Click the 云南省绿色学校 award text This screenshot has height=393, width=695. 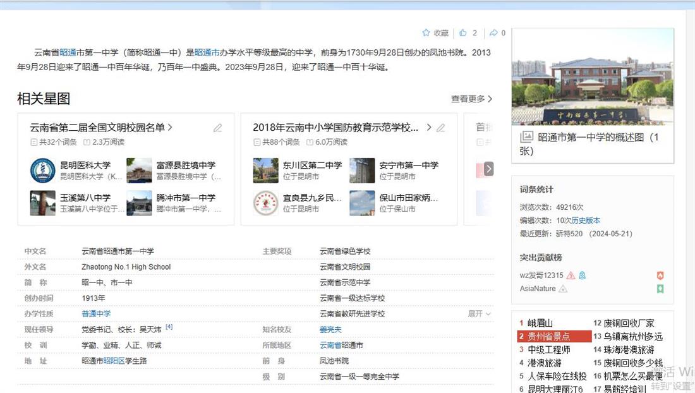(x=345, y=251)
